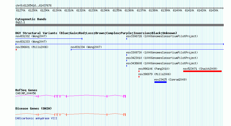Click the nsv831333 long blue gain line
Viewport: 231px width, 126px height.
tap(120, 44)
